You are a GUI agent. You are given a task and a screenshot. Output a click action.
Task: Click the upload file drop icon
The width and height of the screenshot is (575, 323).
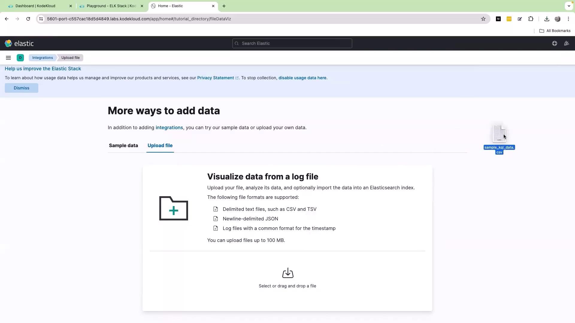pyautogui.click(x=287, y=273)
